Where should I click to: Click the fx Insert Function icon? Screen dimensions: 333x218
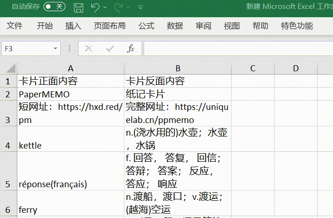pyautogui.click(x=130, y=48)
